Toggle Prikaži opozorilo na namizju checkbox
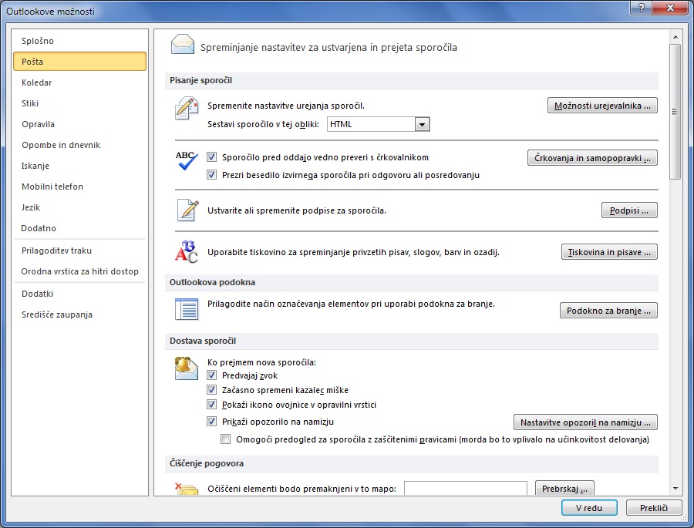This screenshot has width=694, height=528. [x=211, y=422]
